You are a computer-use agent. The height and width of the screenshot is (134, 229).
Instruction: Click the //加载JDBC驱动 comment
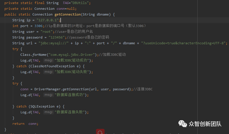(112, 55)
